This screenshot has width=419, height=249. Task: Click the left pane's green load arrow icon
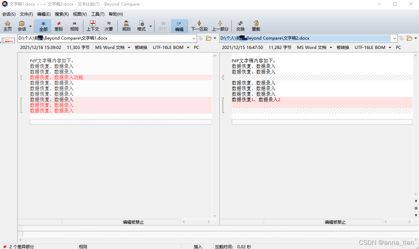pyautogui.click(x=200, y=38)
